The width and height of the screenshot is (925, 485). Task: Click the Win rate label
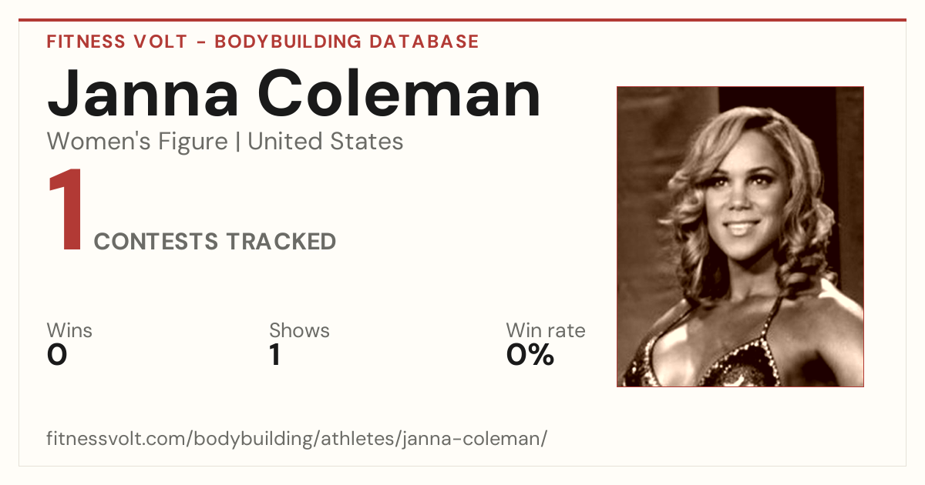pos(546,330)
